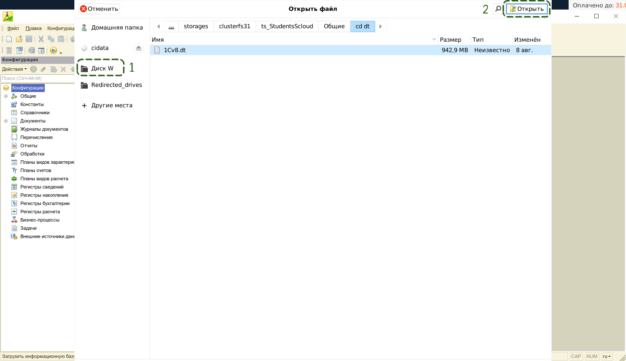Sort files by the Тип column
Image resolution: width=626 pixels, height=361 pixels.
point(492,40)
